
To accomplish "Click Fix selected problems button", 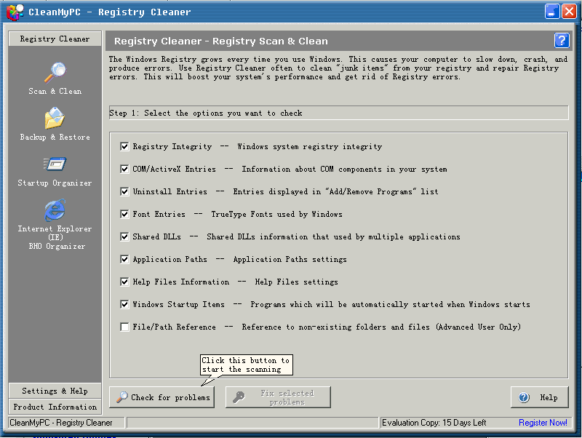I will (278, 397).
